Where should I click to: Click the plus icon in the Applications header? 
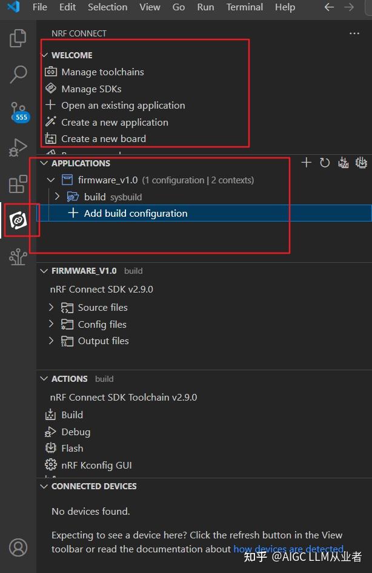[x=307, y=163]
